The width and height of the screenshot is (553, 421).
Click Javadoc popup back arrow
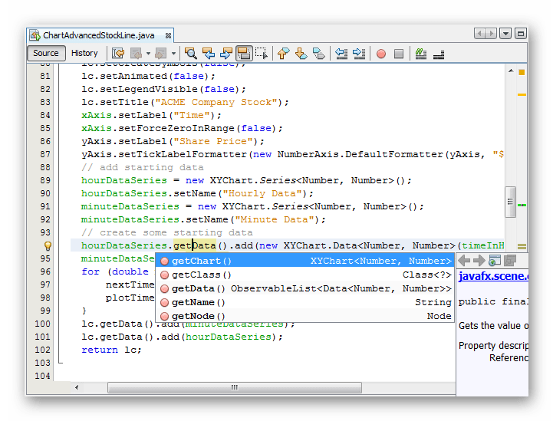point(464,261)
